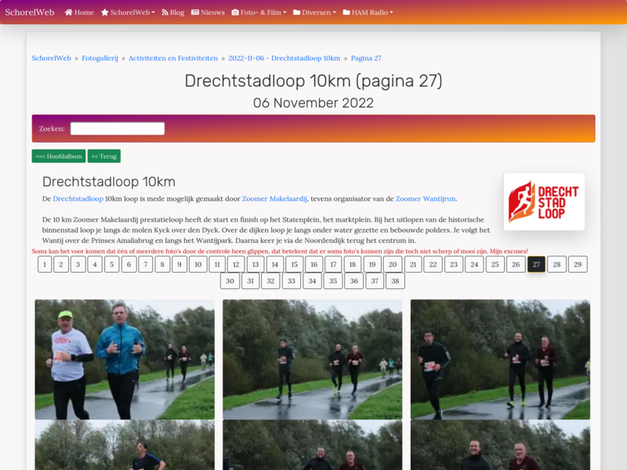
Task: Go to gallery page 16
Action: 314,264
